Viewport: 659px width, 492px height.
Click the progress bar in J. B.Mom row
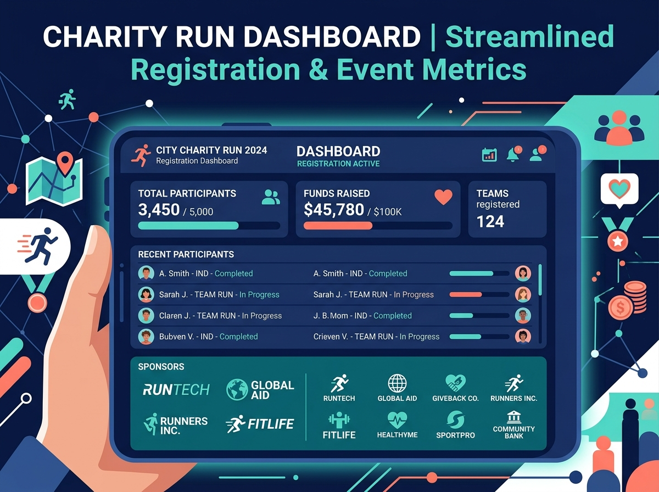coord(479,316)
